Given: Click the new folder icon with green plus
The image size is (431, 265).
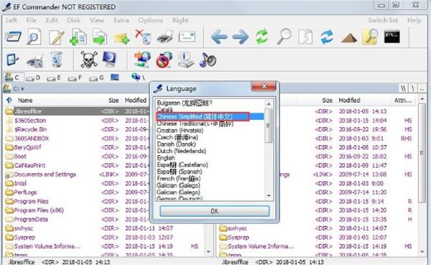Looking at the screenshot, I should pyautogui.click(x=121, y=38).
